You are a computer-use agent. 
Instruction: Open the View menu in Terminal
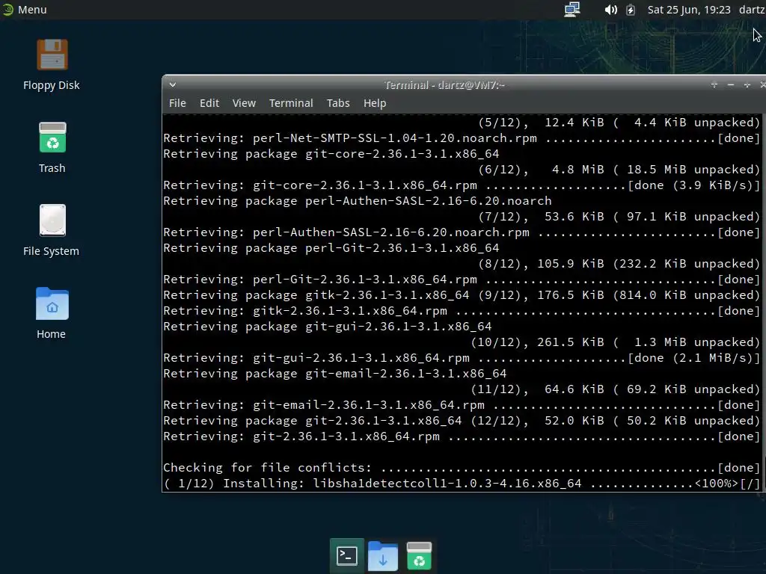click(245, 103)
